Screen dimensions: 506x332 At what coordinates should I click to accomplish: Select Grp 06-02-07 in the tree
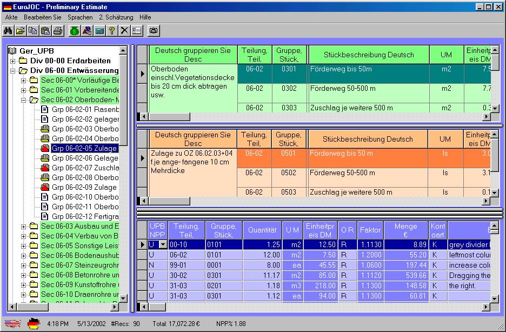(x=84, y=168)
